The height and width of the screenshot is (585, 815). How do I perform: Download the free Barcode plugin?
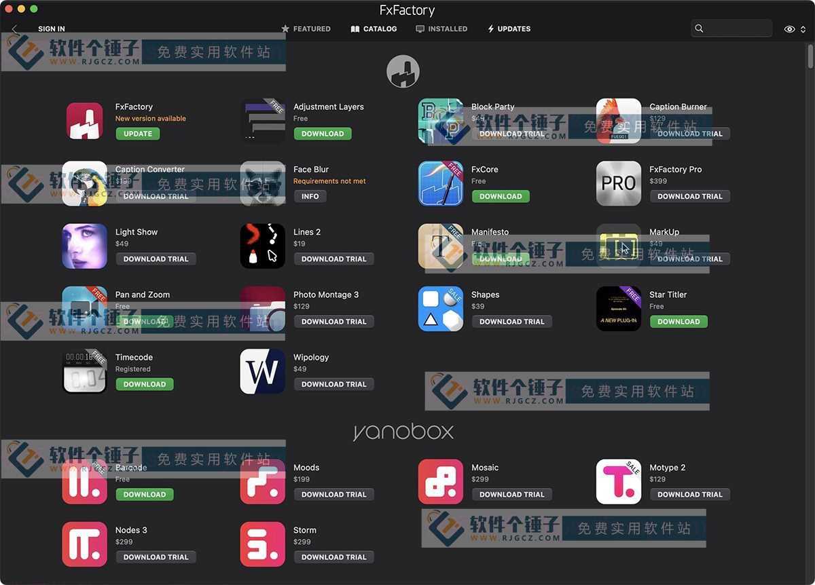click(x=145, y=494)
